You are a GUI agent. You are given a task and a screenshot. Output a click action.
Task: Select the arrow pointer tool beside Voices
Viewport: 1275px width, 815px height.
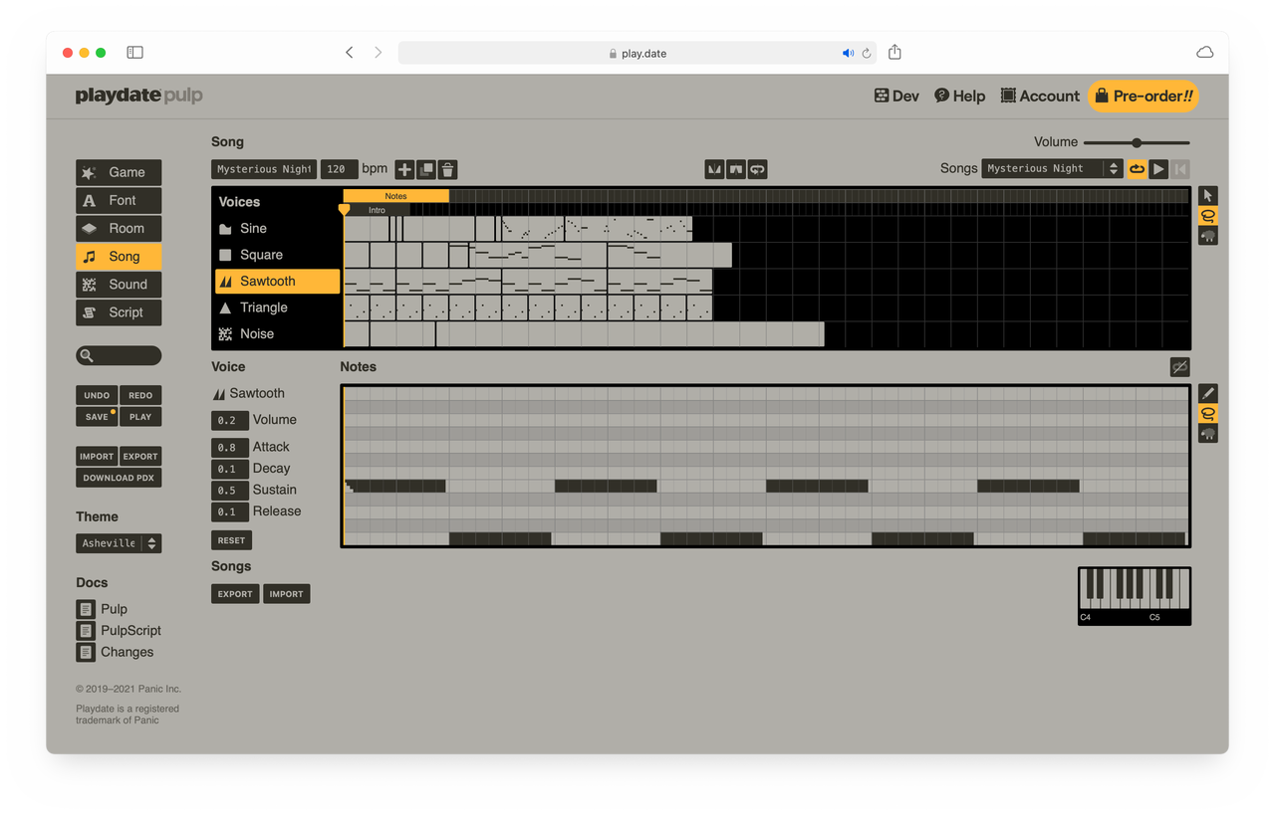coord(1207,196)
